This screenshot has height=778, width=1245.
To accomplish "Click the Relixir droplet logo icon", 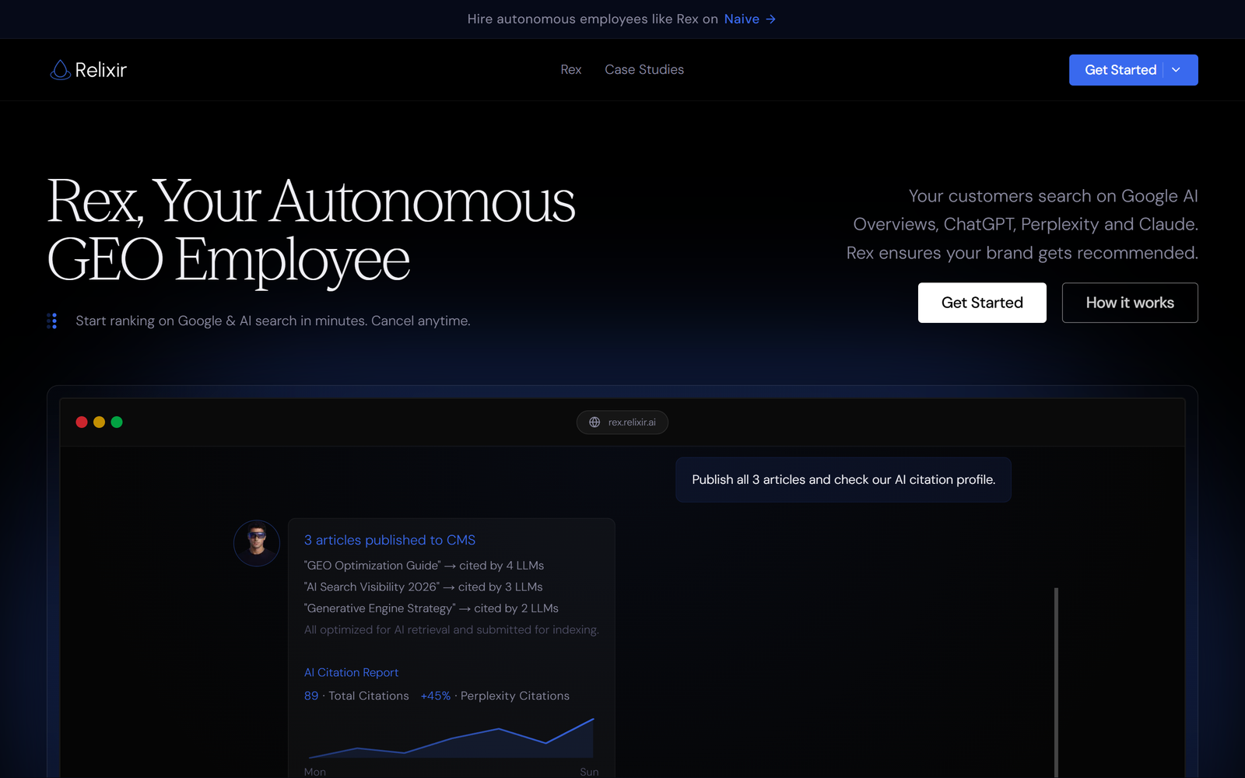I will tap(60, 70).
